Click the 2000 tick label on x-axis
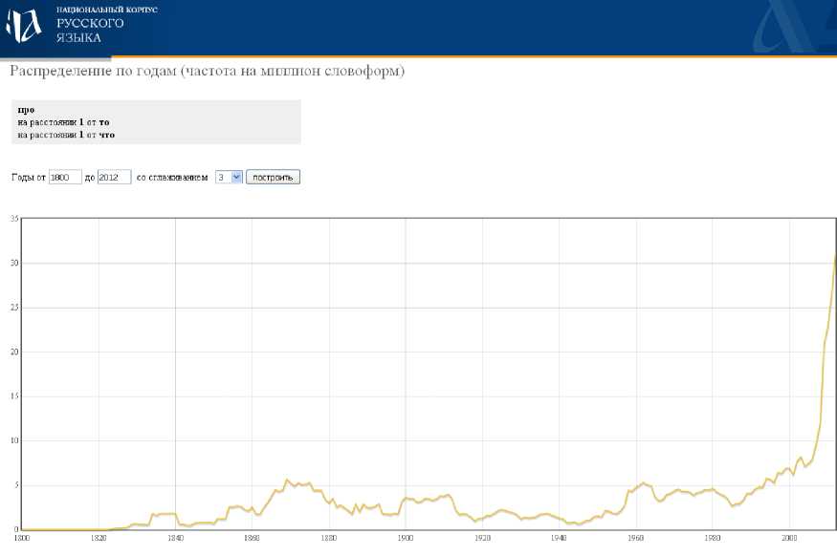The width and height of the screenshot is (837, 556). pos(789,539)
